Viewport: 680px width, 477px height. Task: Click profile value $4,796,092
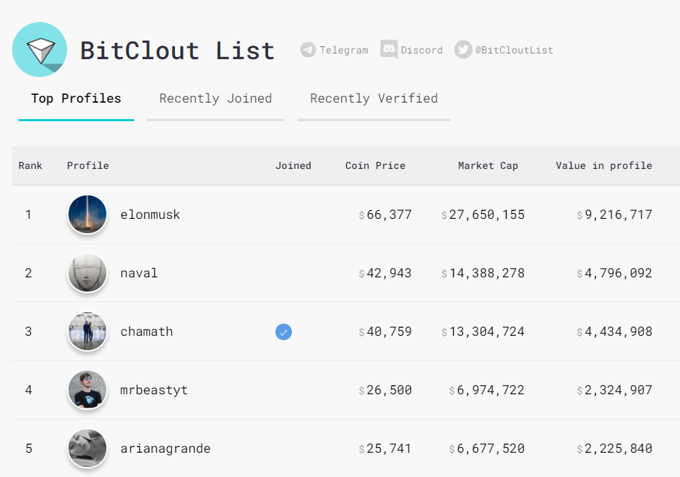point(614,273)
